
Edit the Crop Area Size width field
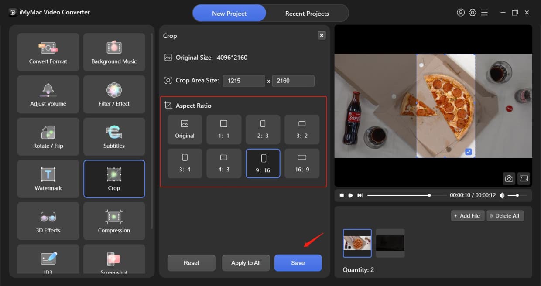(x=244, y=81)
